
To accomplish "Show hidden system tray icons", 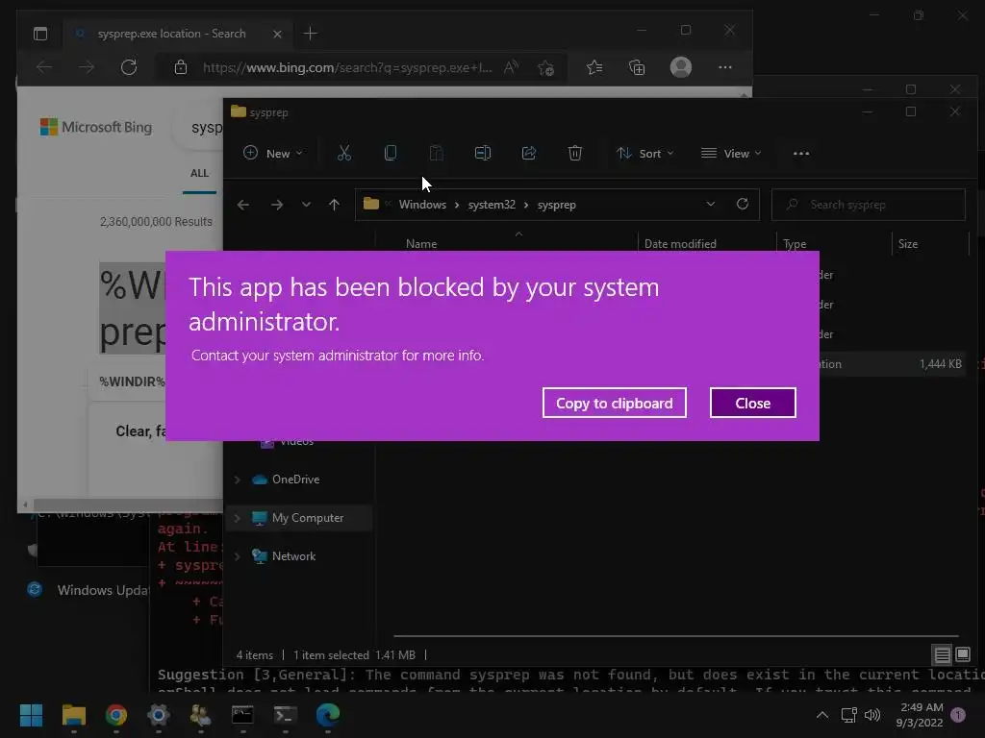I will coord(822,715).
